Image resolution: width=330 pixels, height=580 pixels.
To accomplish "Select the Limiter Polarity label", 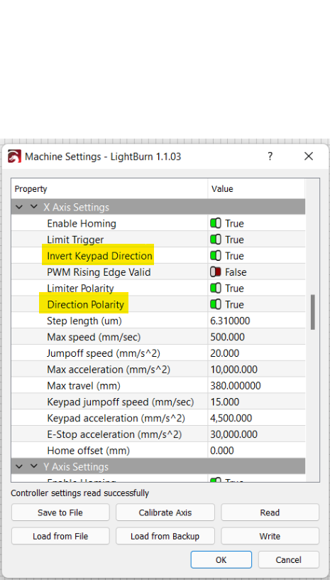I will click(80, 288).
